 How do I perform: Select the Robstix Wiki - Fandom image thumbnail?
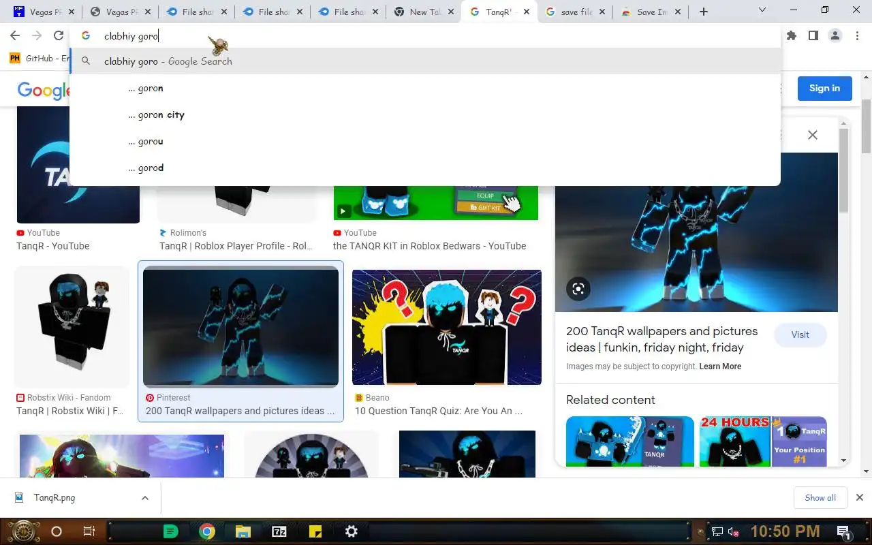point(72,326)
